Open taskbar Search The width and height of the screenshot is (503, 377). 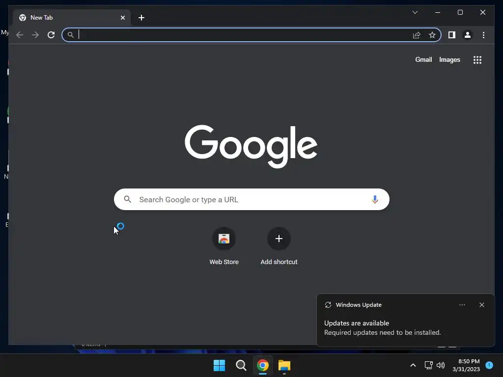point(241,365)
